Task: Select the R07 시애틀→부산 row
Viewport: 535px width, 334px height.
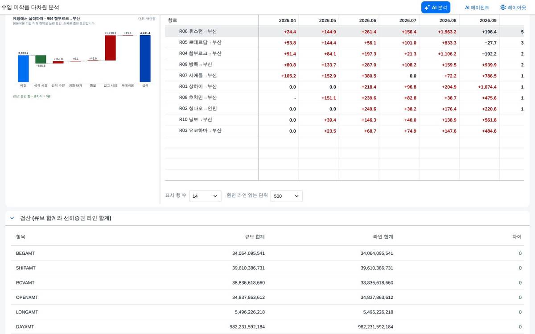Action: tap(345, 76)
